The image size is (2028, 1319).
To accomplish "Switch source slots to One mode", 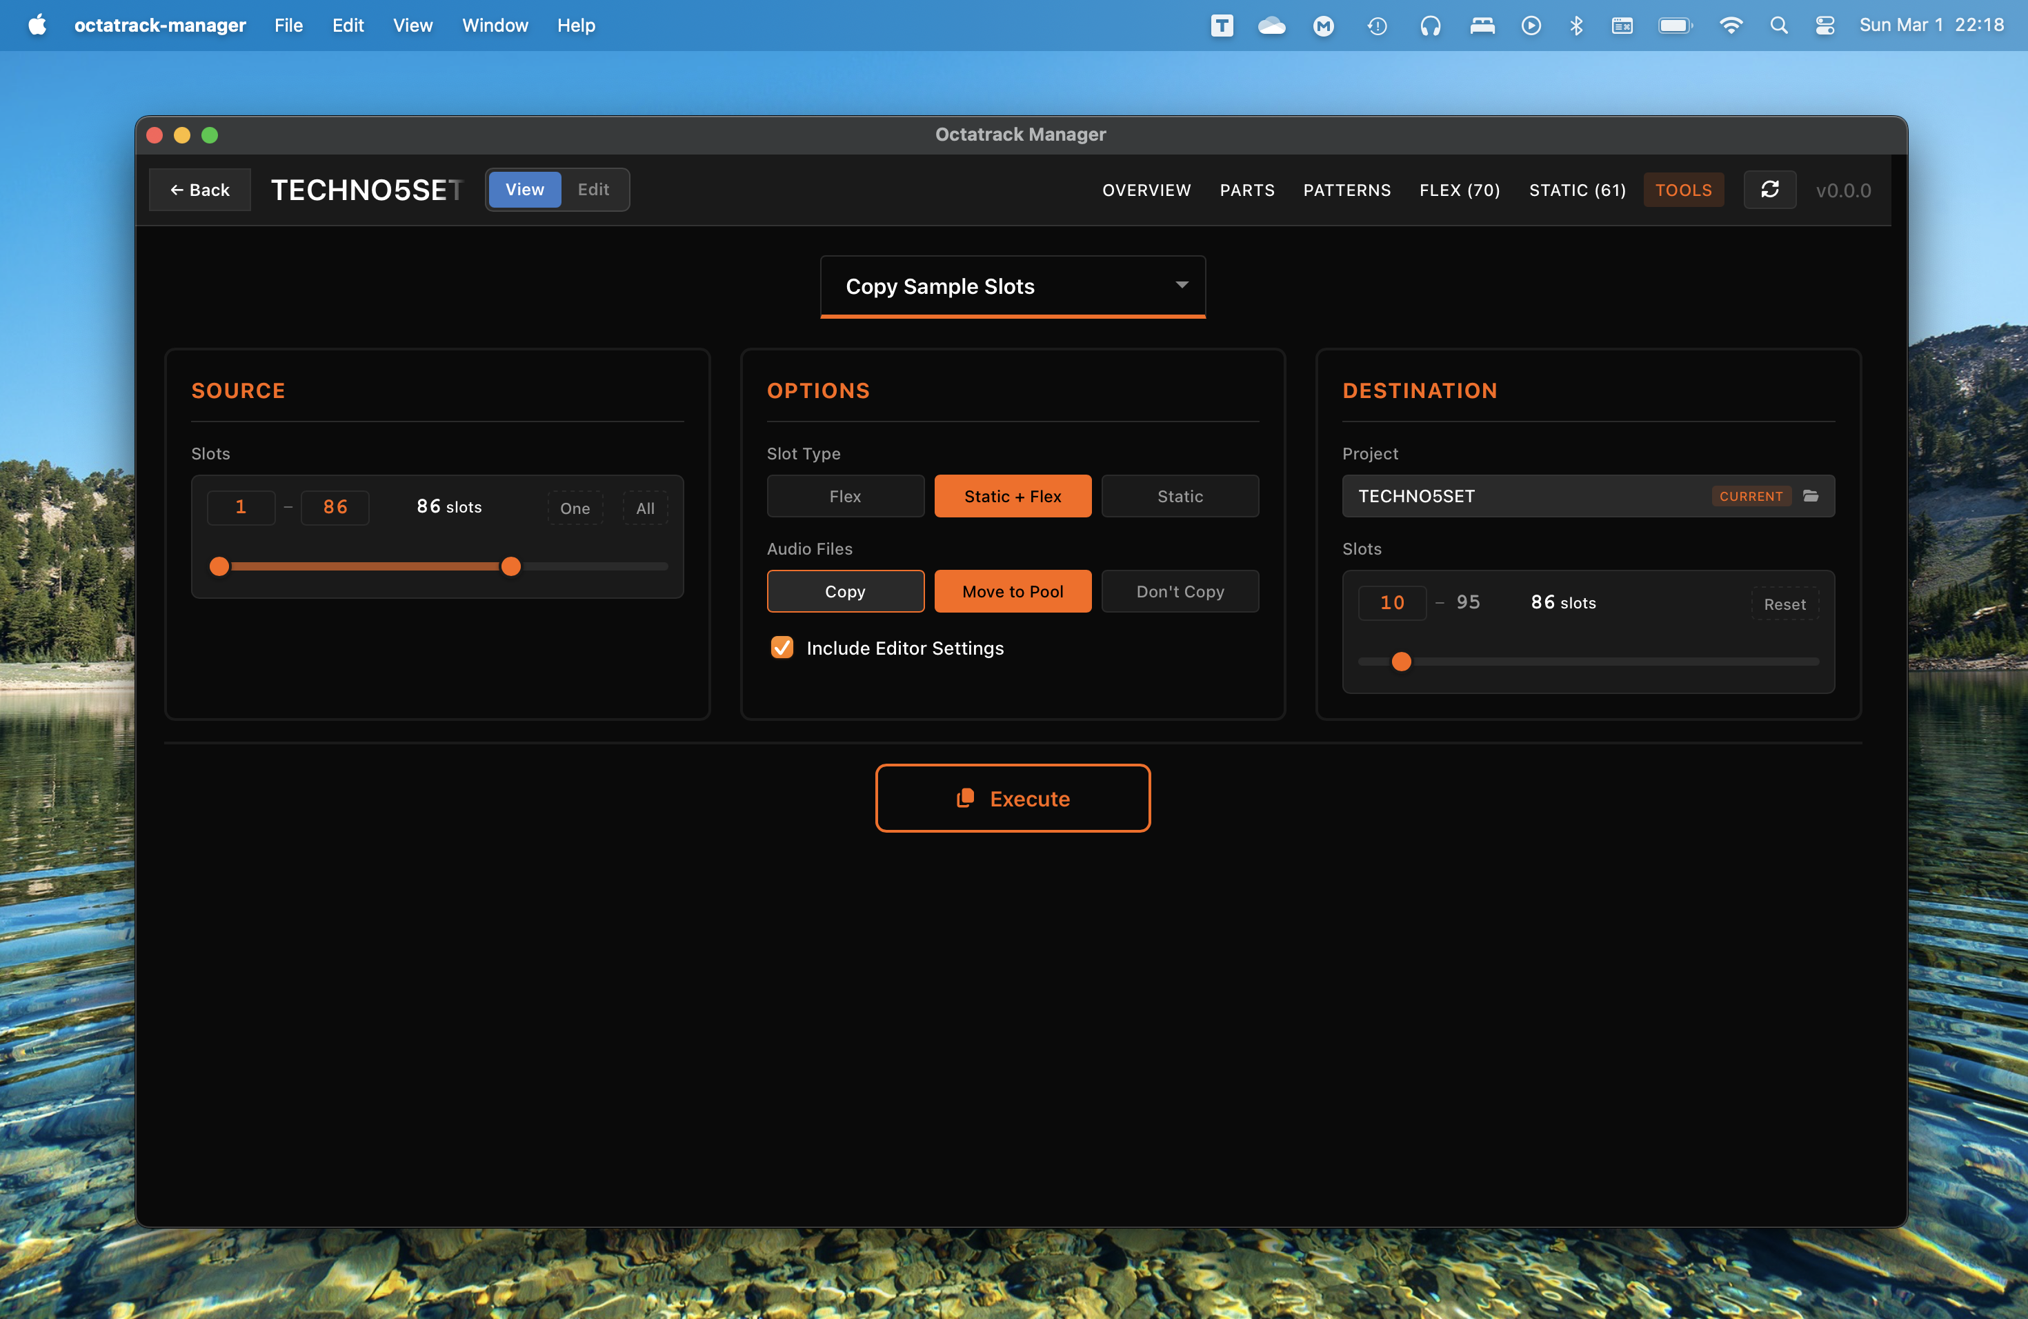I will [x=575, y=507].
